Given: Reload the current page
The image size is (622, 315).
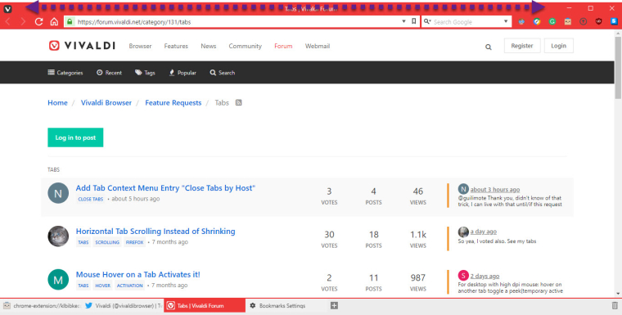Looking at the screenshot, I should click(38, 22).
